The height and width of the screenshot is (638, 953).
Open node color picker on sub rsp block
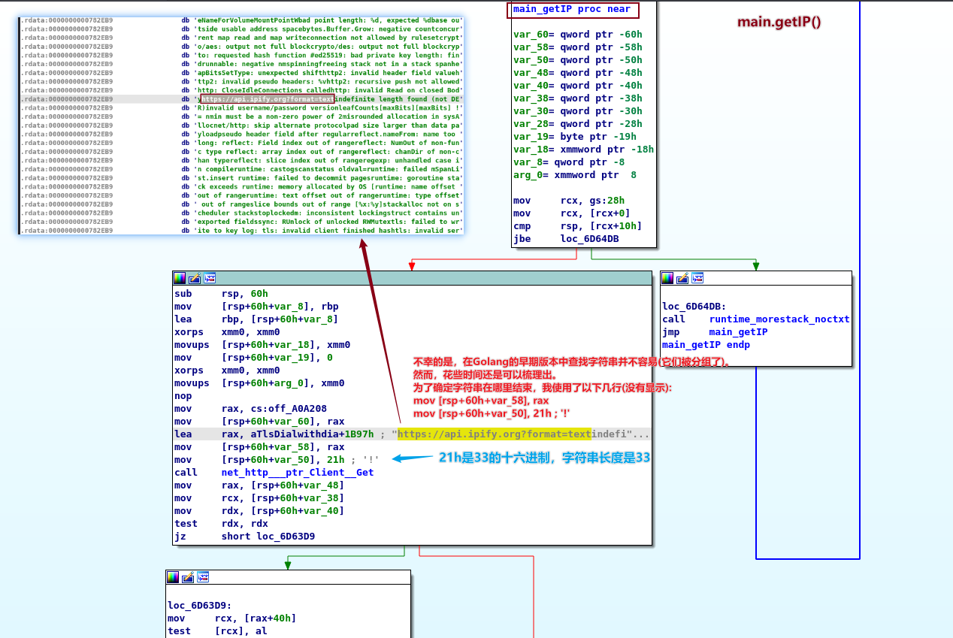pyautogui.click(x=179, y=278)
